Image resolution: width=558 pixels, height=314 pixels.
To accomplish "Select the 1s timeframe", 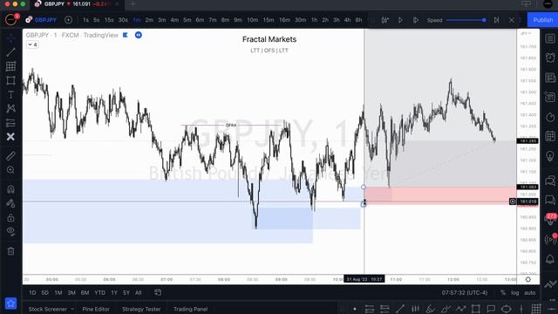I will [x=85, y=20].
